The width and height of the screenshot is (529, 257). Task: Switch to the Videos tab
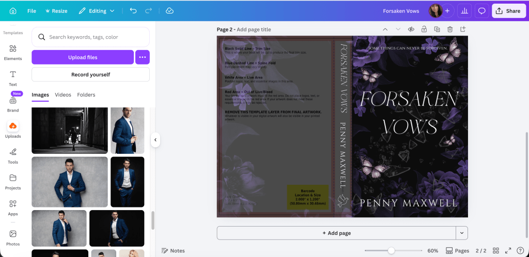pyautogui.click(x=63, y=94)
